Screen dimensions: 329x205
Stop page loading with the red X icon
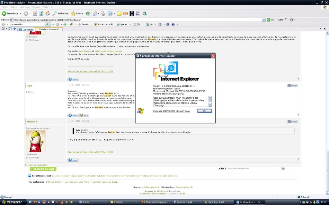coord(35,13)
